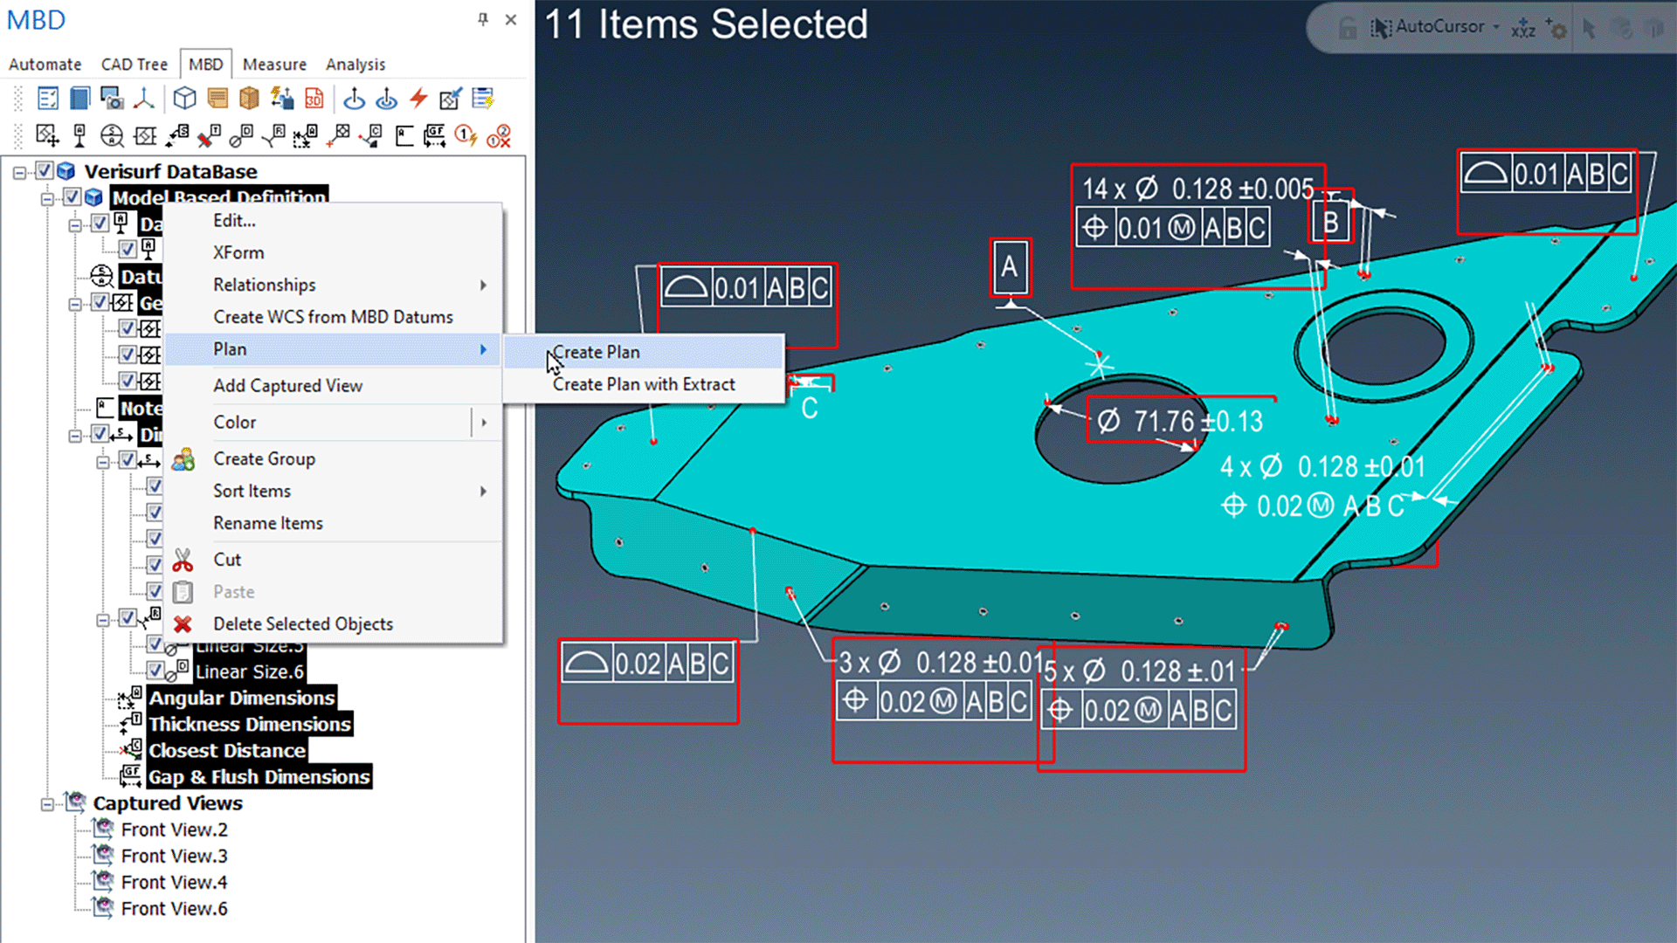Select Create Group menu item
The height and width of the screenshot is (943, 1677).
333,458
